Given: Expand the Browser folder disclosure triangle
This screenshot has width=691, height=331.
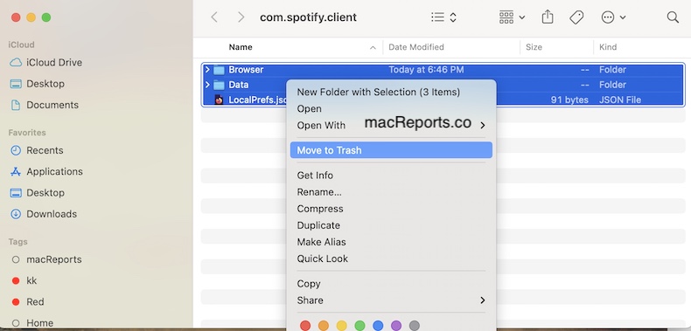Looking at the screenshot, I should coord(207,70).
